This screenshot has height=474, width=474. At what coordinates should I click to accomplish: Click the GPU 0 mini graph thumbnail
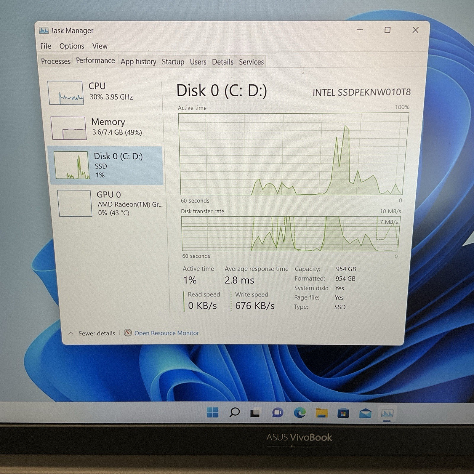(74, 203)
